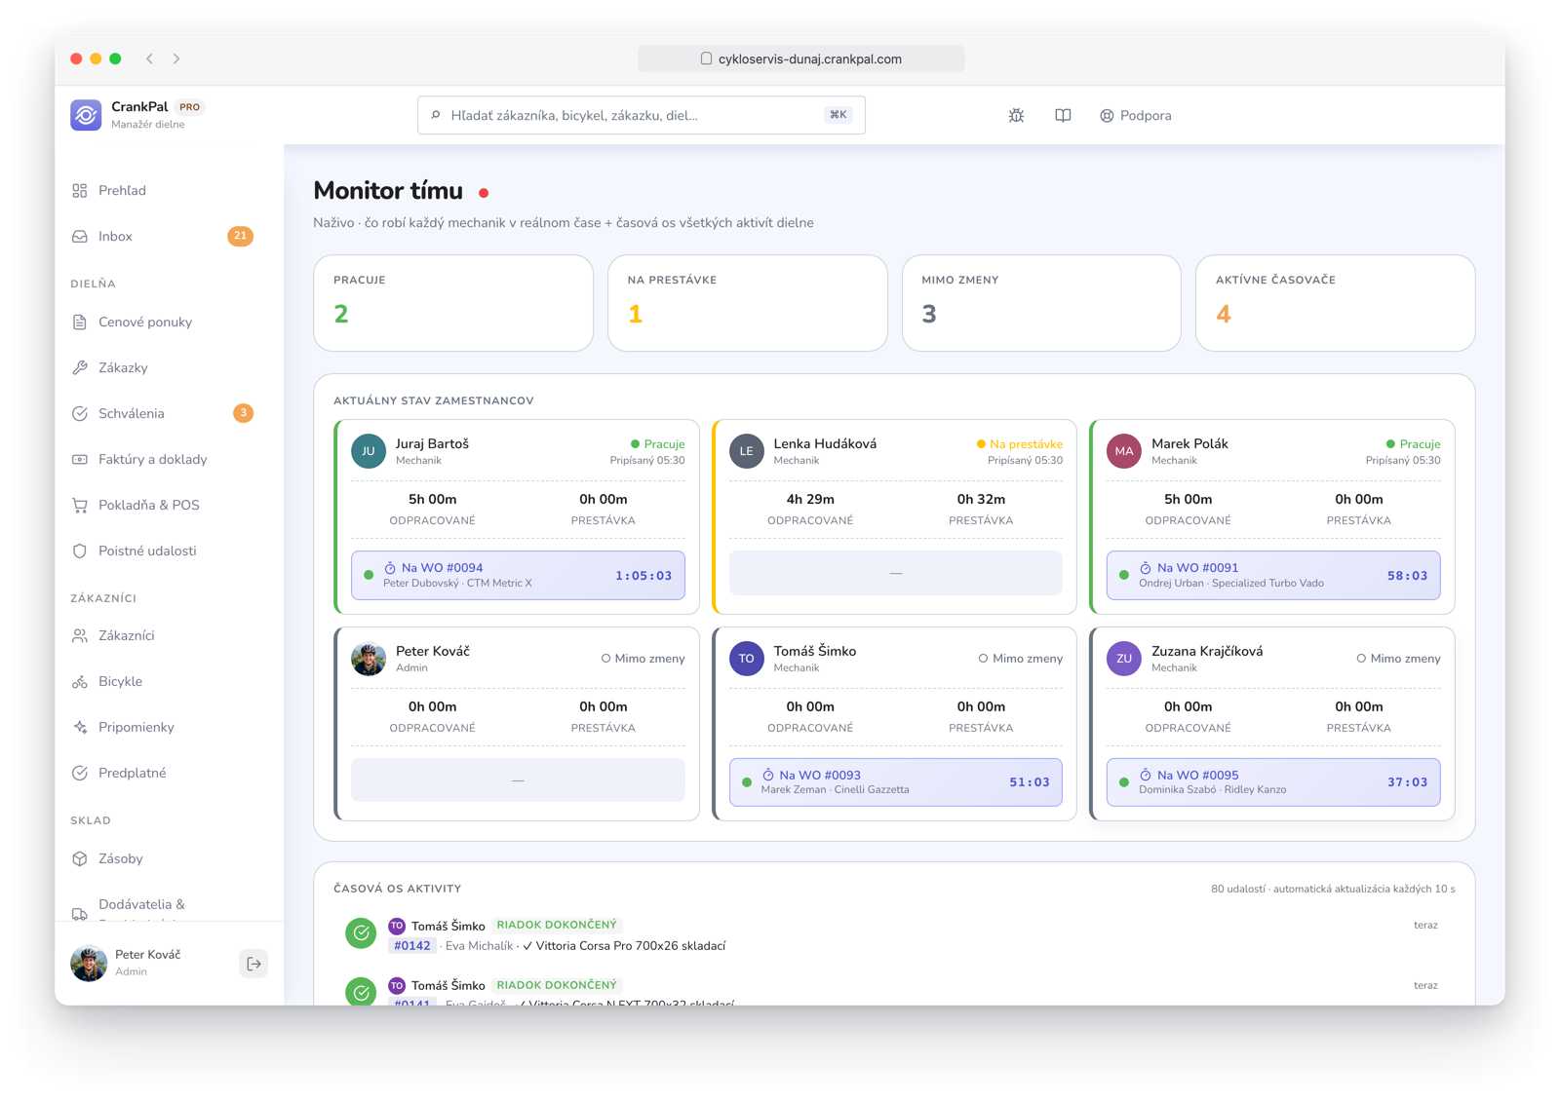1560x1102 pixels.
Task: Click the Mimo zmeny summary card
Action: 1041,303
